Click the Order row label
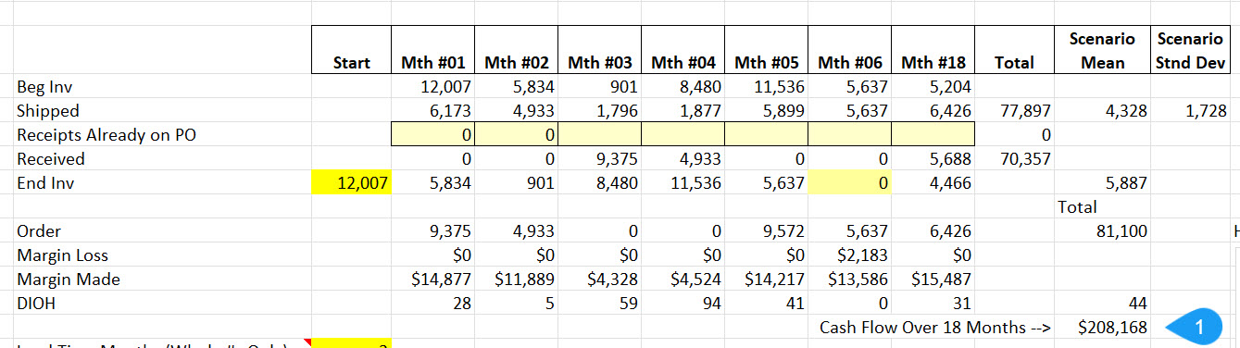Image resolution: width=1240 pixels, height=348 pixels. point(39,231)
